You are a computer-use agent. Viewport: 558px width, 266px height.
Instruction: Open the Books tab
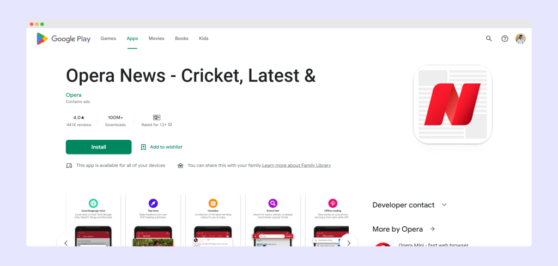181,39
